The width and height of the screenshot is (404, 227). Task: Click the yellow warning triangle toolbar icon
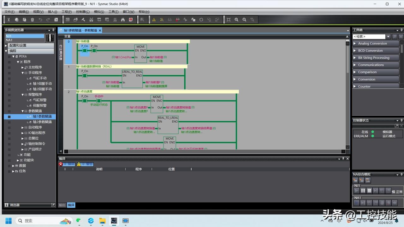(154, 20)
